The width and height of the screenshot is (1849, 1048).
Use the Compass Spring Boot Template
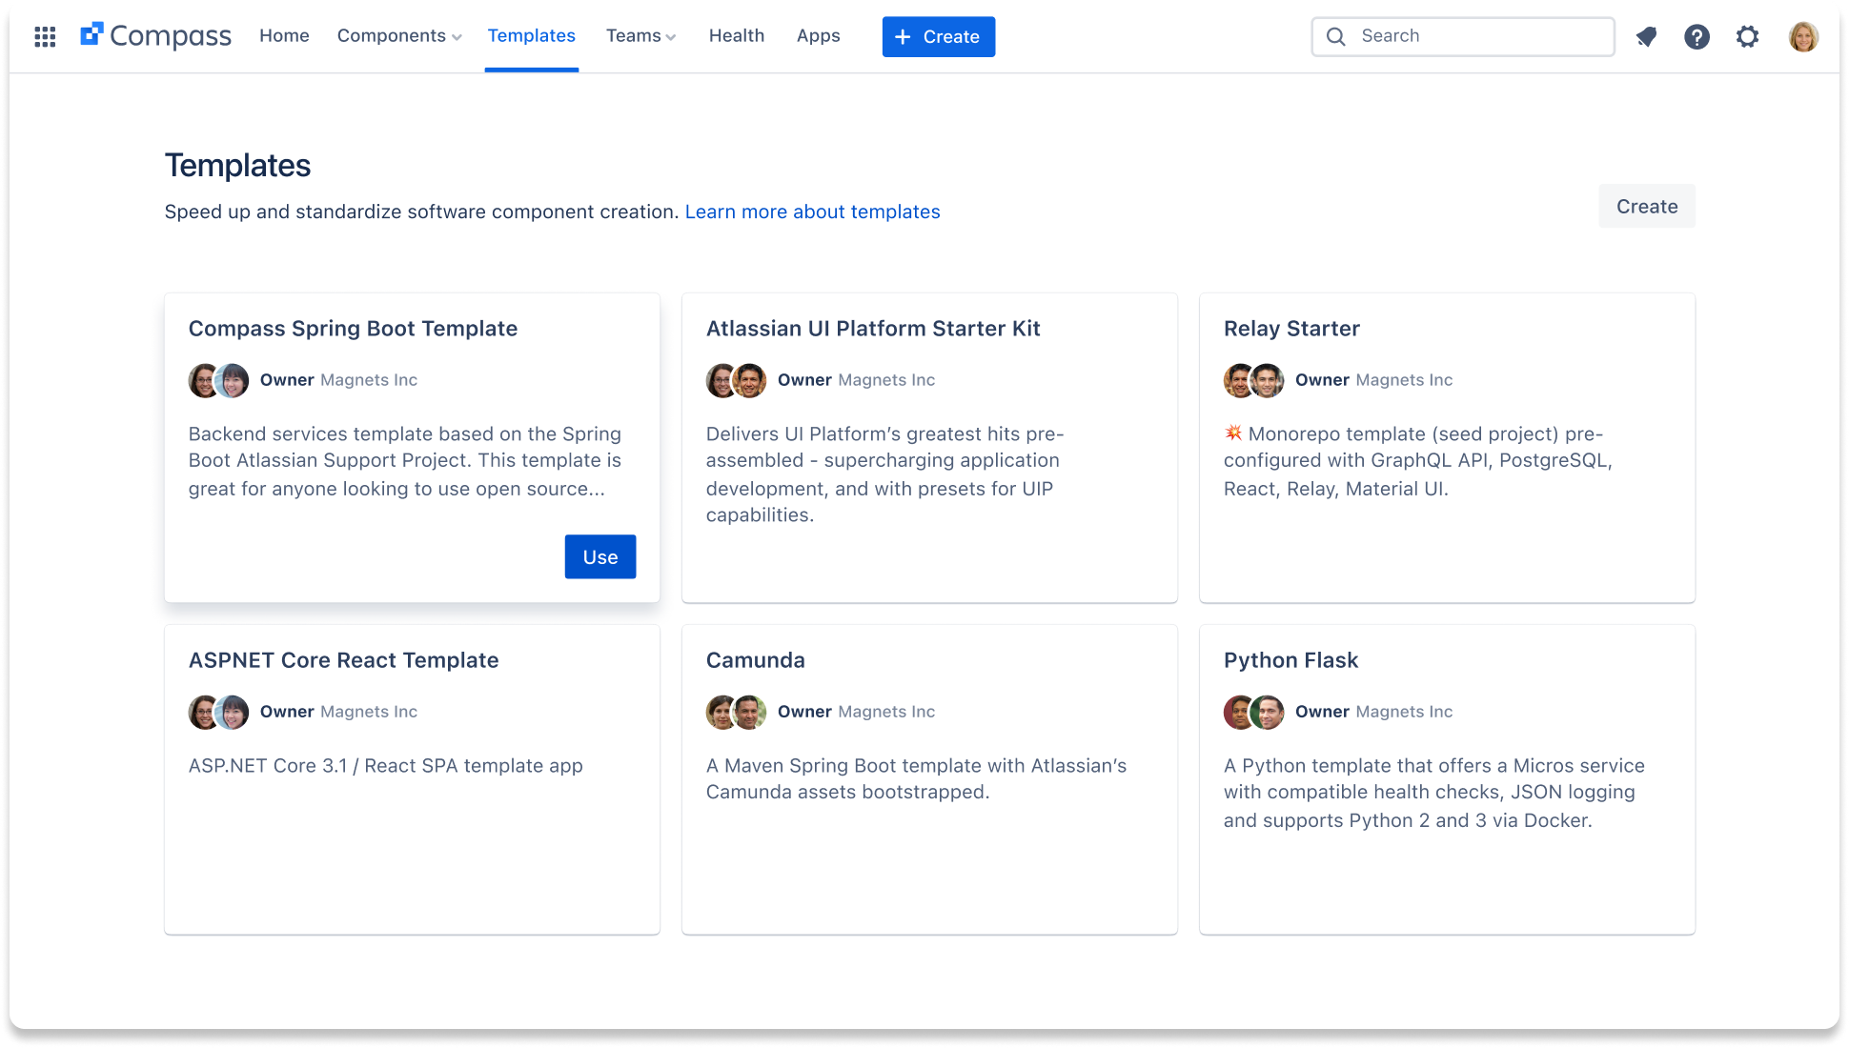[599, 556]
